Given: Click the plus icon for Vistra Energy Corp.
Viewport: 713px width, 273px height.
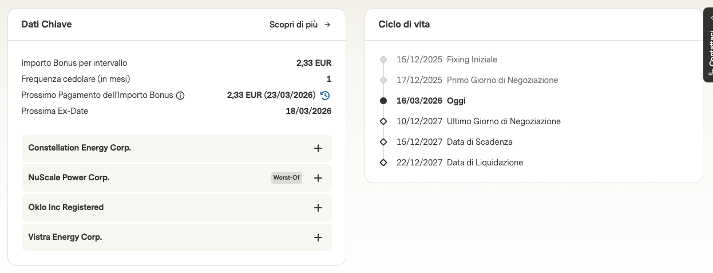Looking at the screenshot, I should 318,238.
